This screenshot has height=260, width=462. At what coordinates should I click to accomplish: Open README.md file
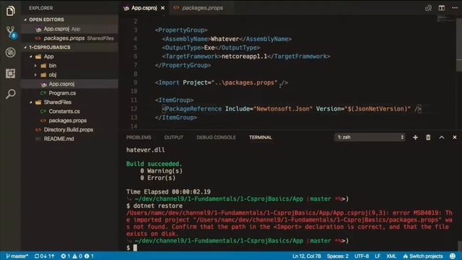coord(58,139)
